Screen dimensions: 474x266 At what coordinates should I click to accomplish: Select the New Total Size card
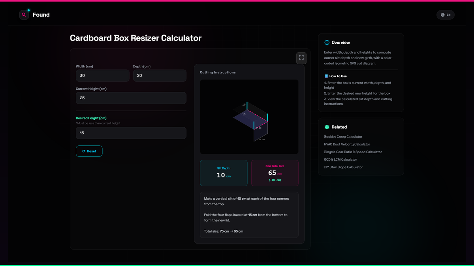[275, 173]
